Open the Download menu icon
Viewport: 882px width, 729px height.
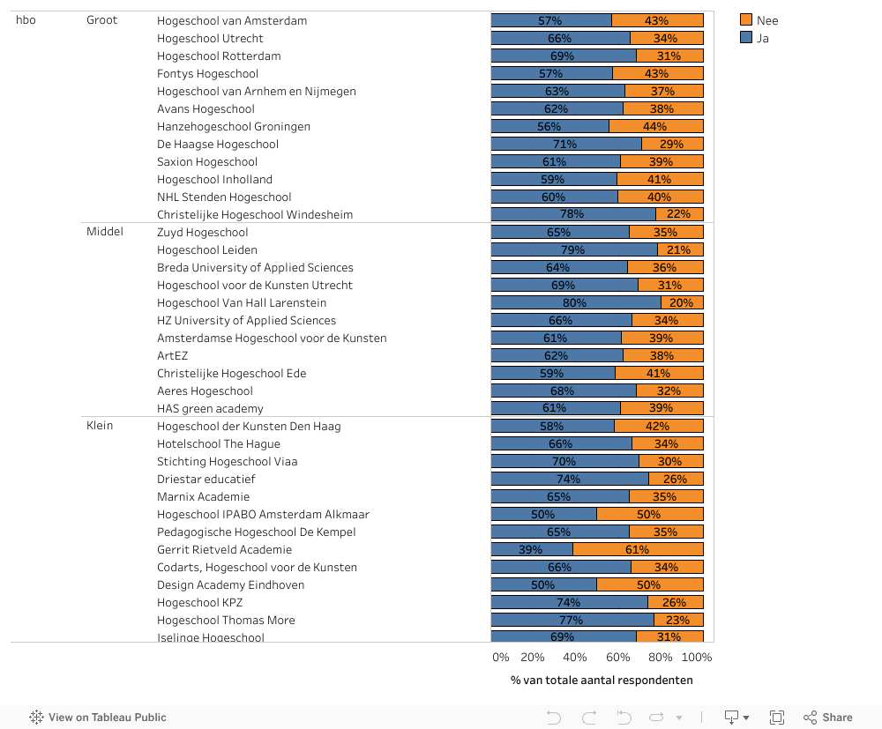(731, 718)
